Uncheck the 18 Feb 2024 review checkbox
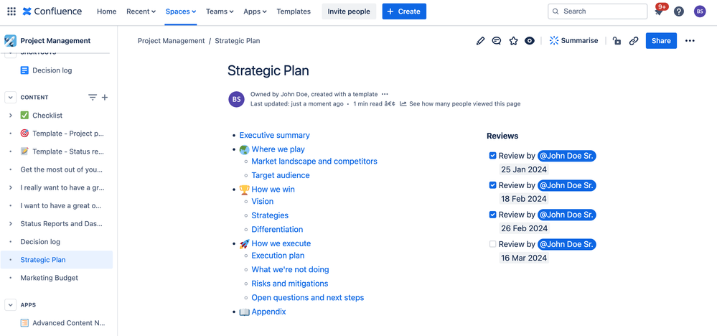 click(x=492, y=185)
